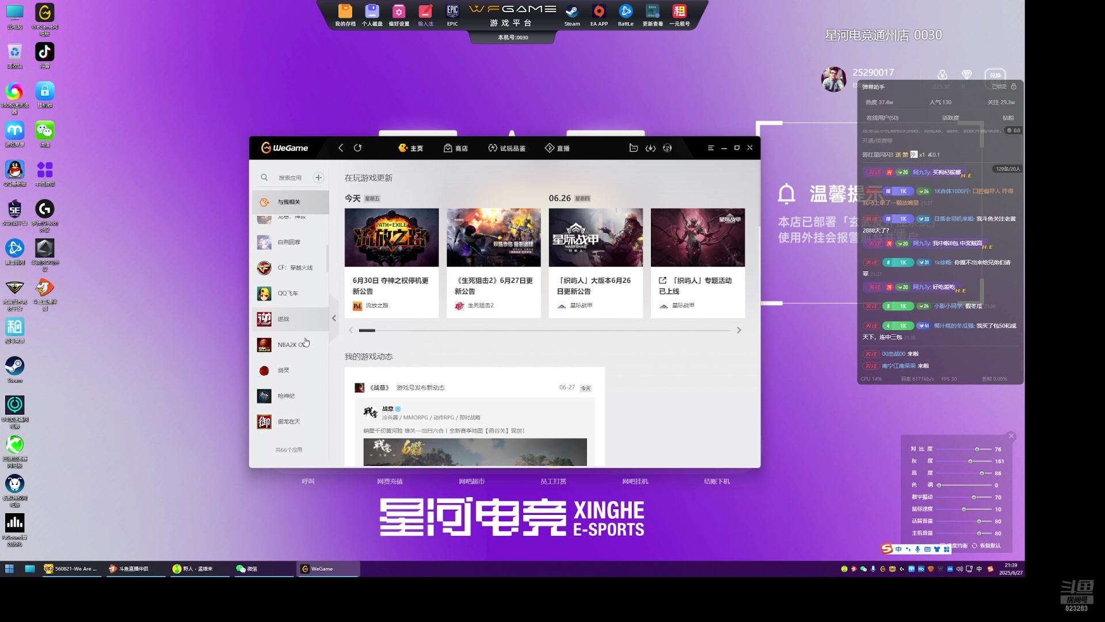Open the 微信 desktop shortcut
The width and height of the screenshot is (1105, 622).
click(45, 134)
